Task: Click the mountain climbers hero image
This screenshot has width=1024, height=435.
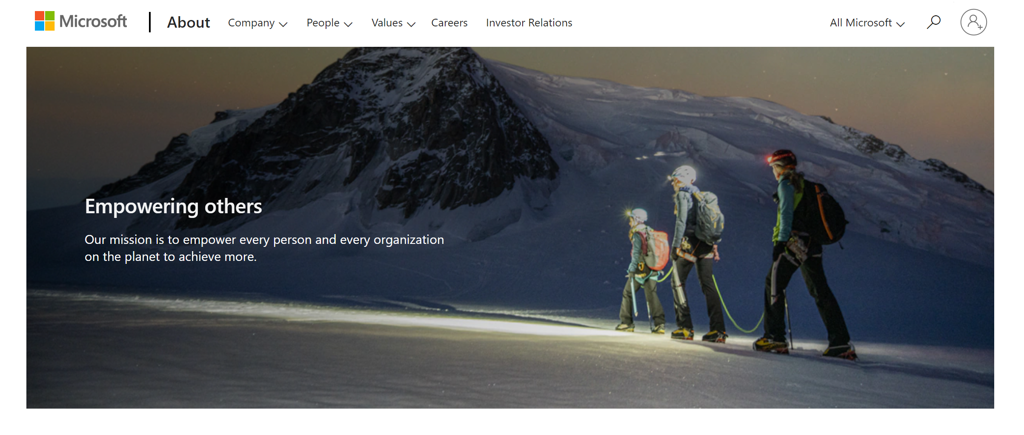Action: [510, 228]
